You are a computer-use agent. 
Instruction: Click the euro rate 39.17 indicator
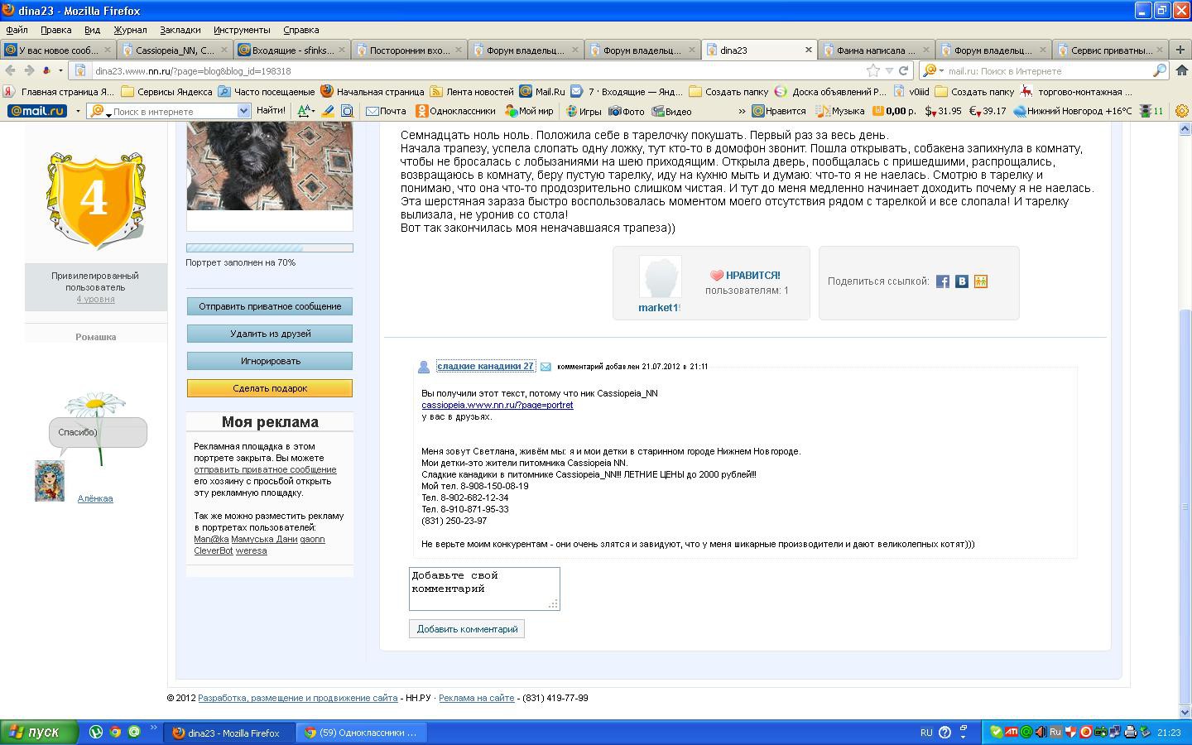pos(988,111)
